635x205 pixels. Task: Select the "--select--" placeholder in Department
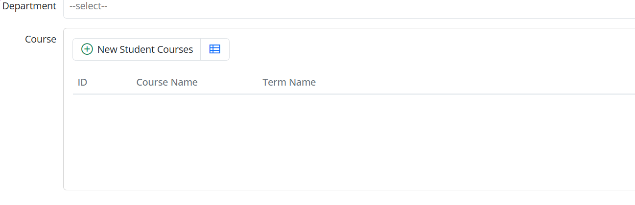89,7
